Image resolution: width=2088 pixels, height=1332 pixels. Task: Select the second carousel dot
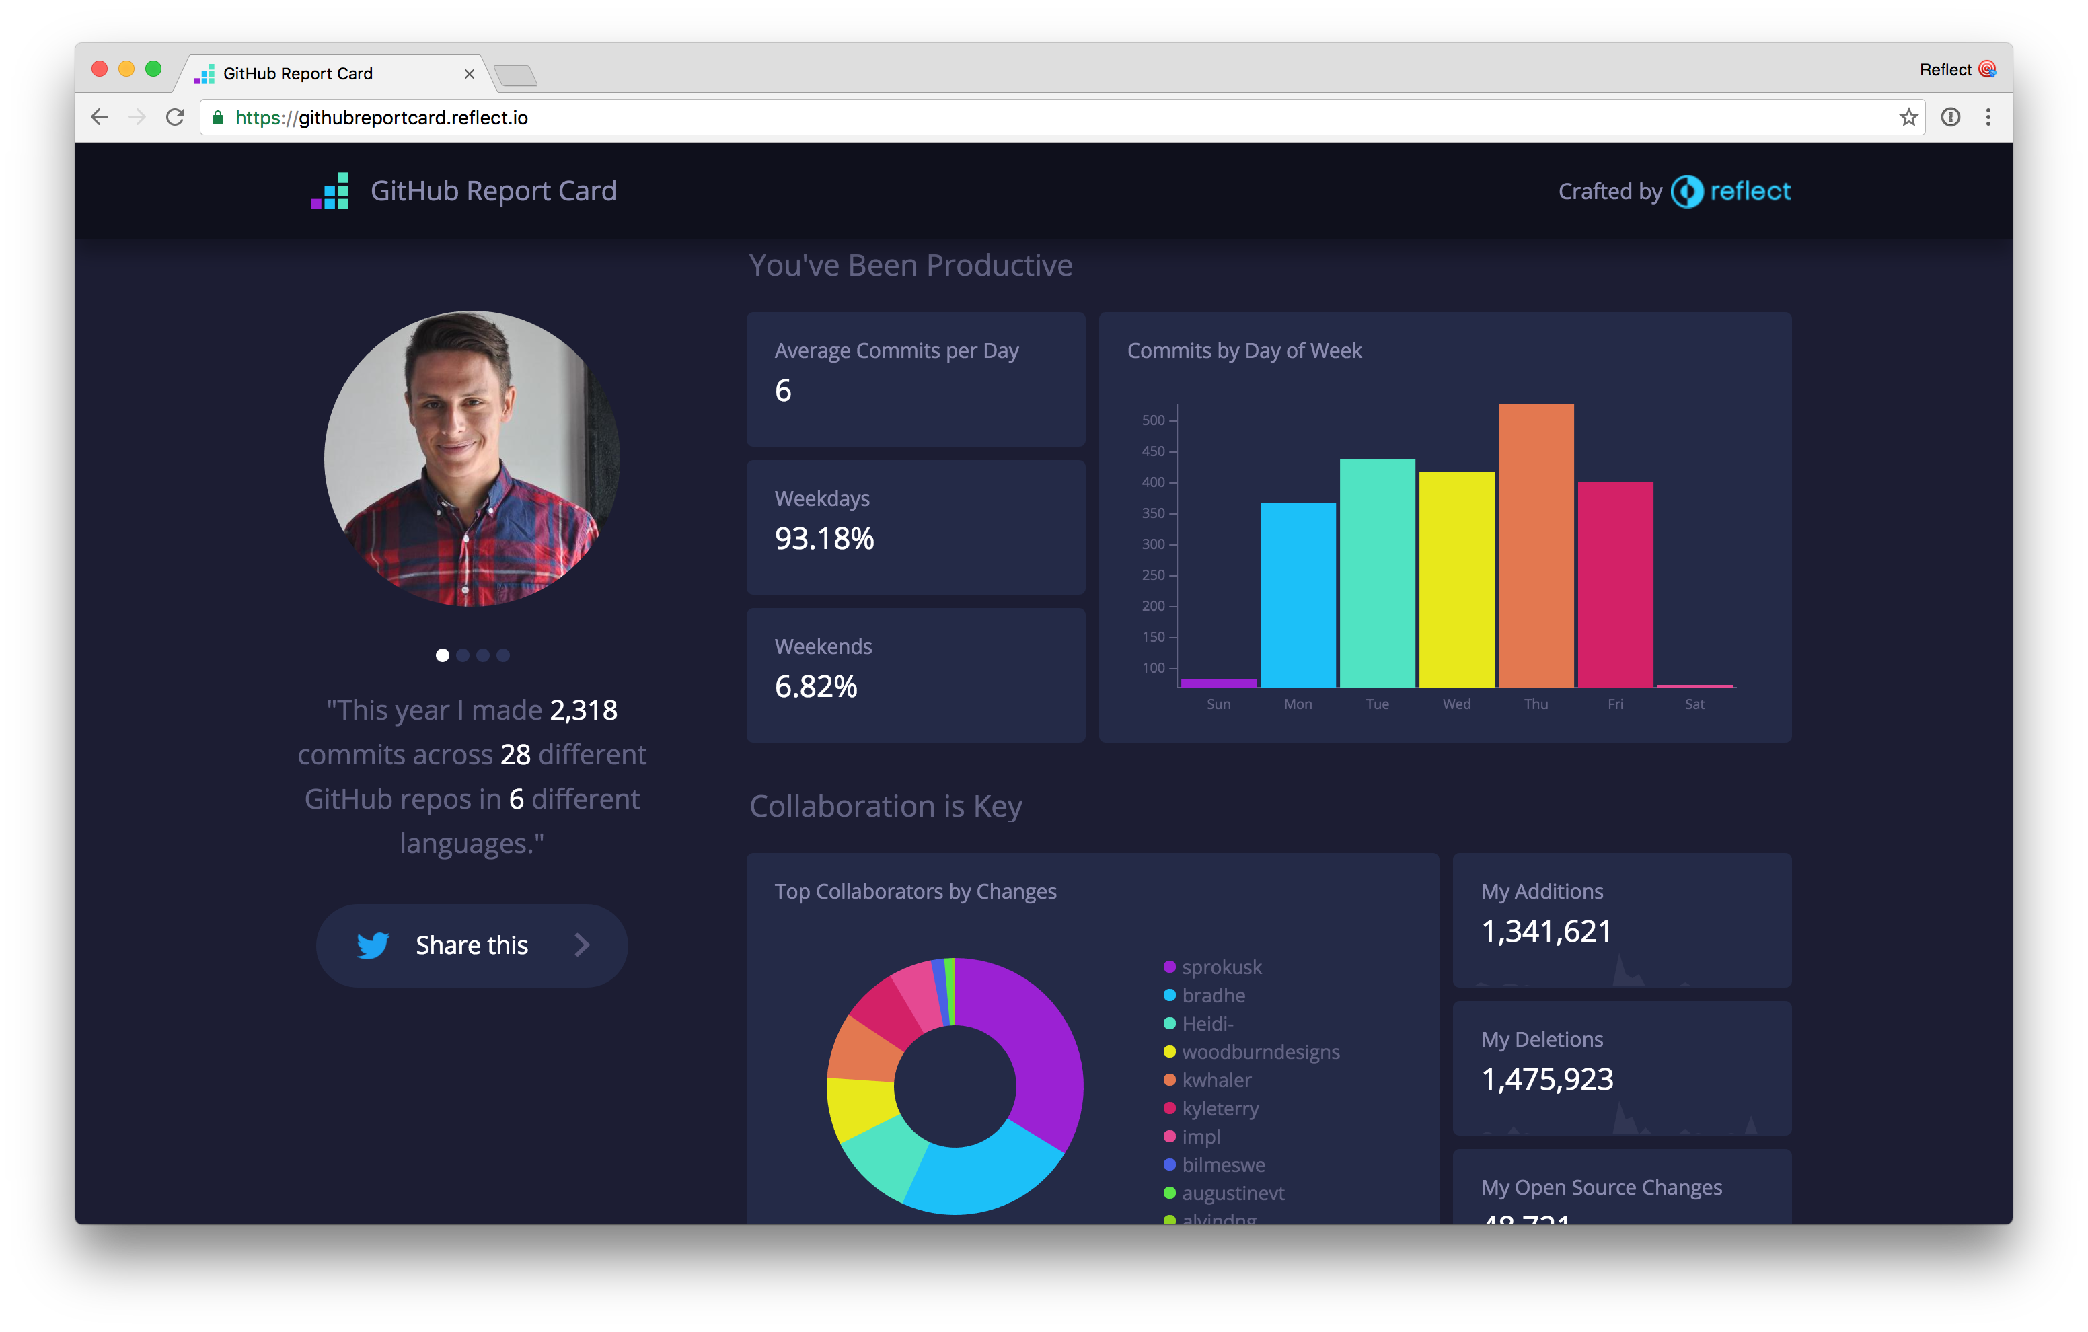[462, 656]
